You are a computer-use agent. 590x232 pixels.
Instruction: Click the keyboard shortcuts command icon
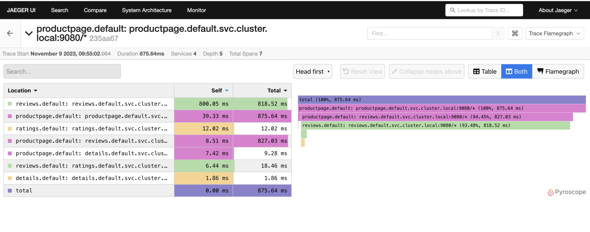(514, 33)
